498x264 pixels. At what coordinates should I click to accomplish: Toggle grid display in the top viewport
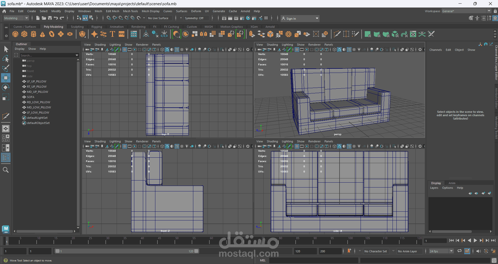[x=125, y=50]
